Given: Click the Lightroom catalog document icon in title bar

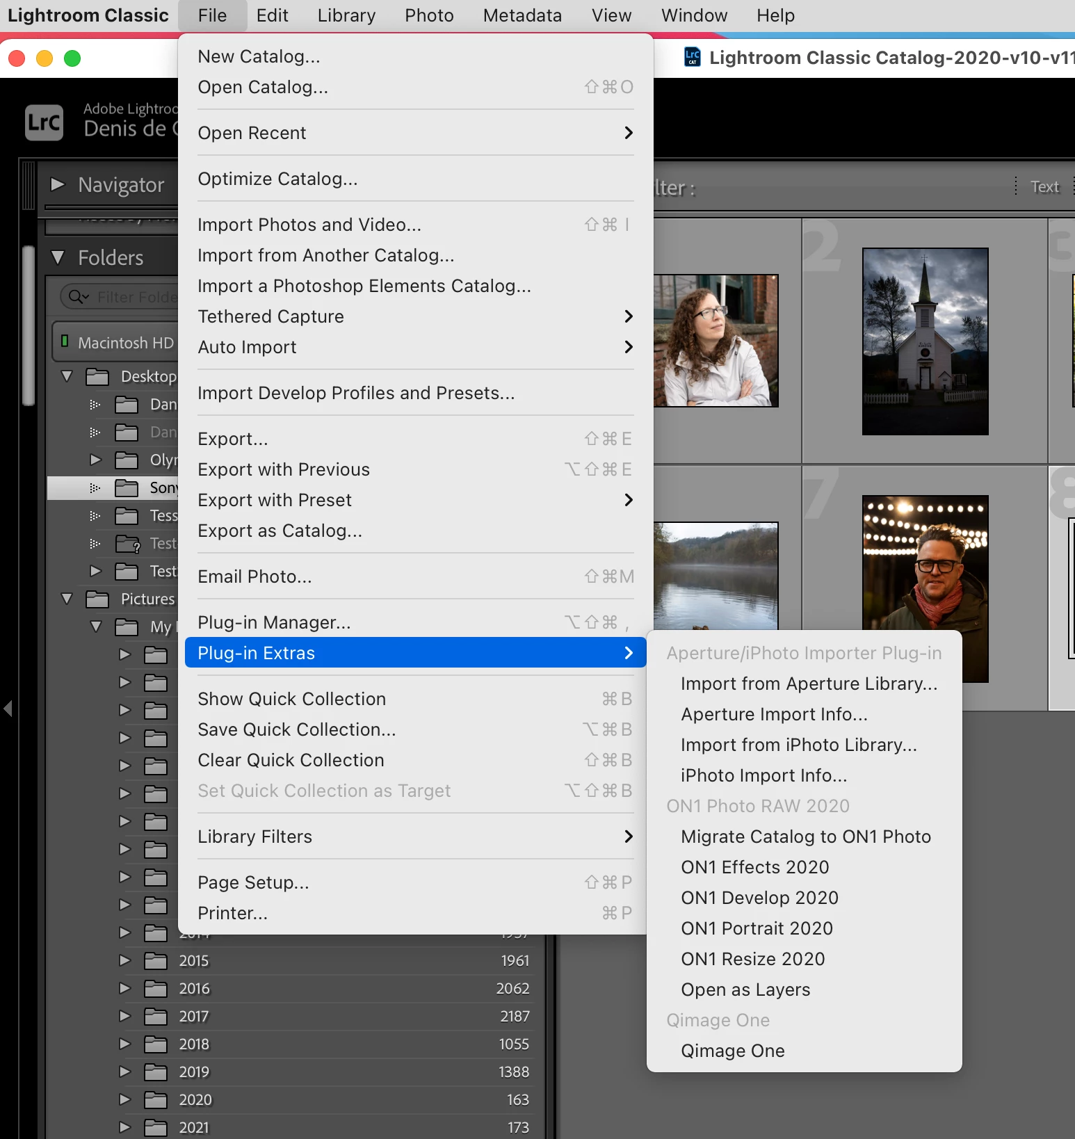Looking at the screenshot, I should pos(693,57).
